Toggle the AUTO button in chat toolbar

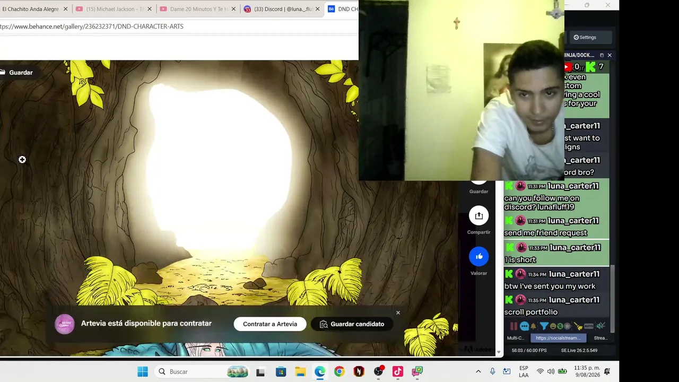[x=588, y=326]
